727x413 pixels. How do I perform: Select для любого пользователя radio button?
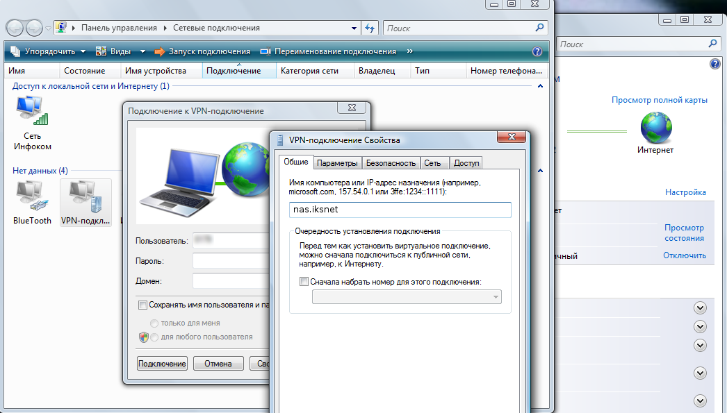(x=154, y=337)
